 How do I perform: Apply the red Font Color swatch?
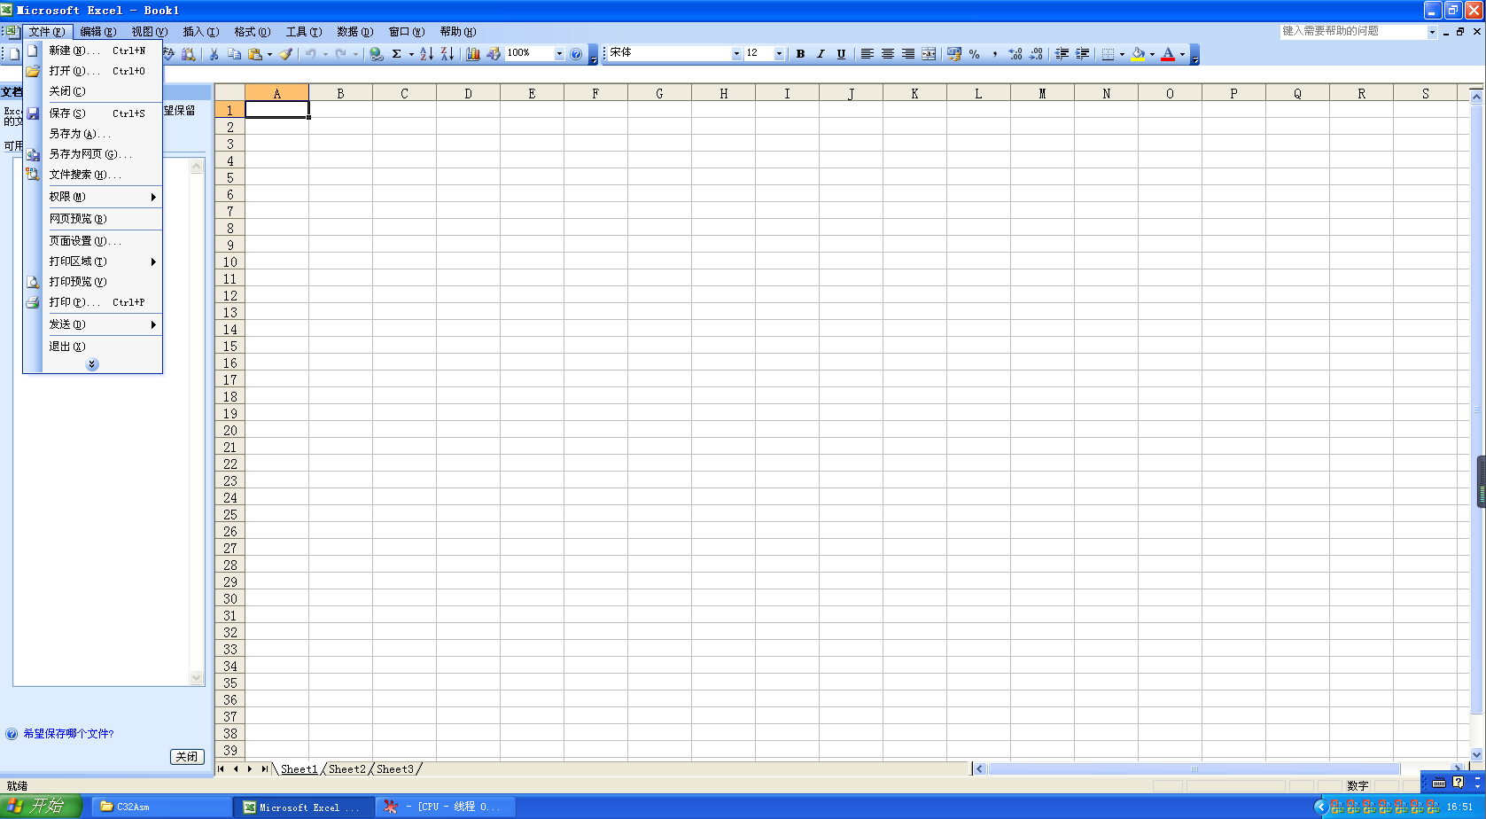click(1168, 54)
